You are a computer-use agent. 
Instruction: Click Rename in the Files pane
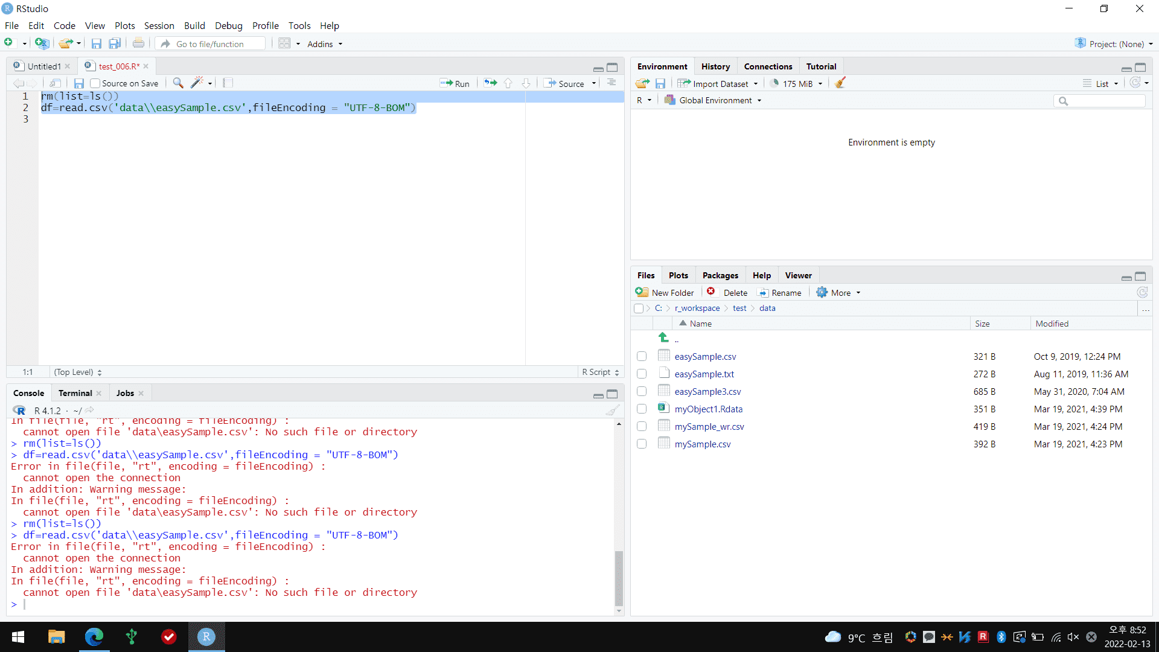point(779,293)
